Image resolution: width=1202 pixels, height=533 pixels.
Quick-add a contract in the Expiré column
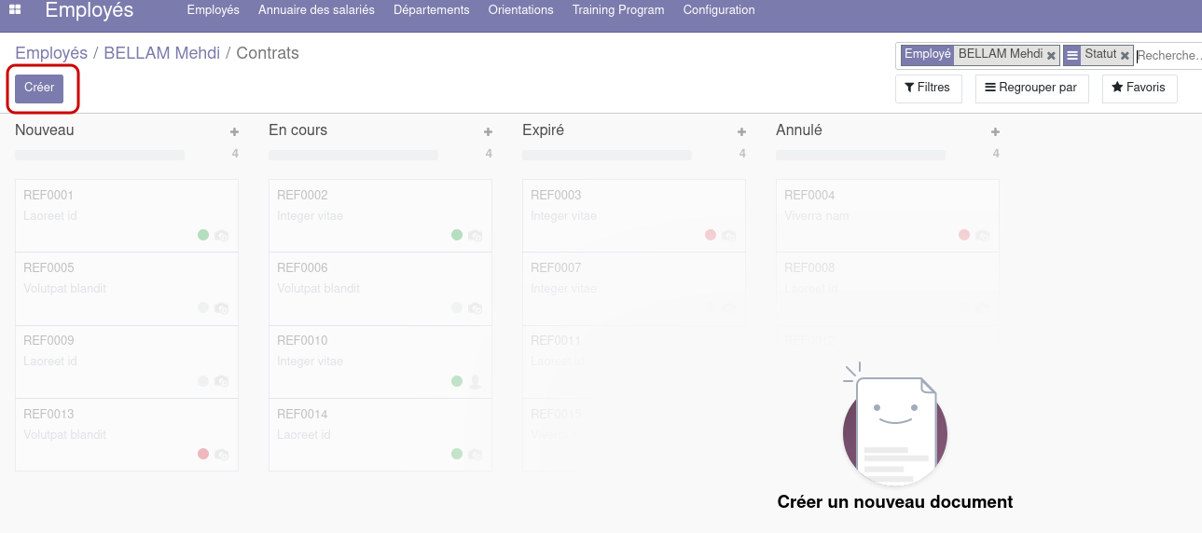tap(742, 132)
